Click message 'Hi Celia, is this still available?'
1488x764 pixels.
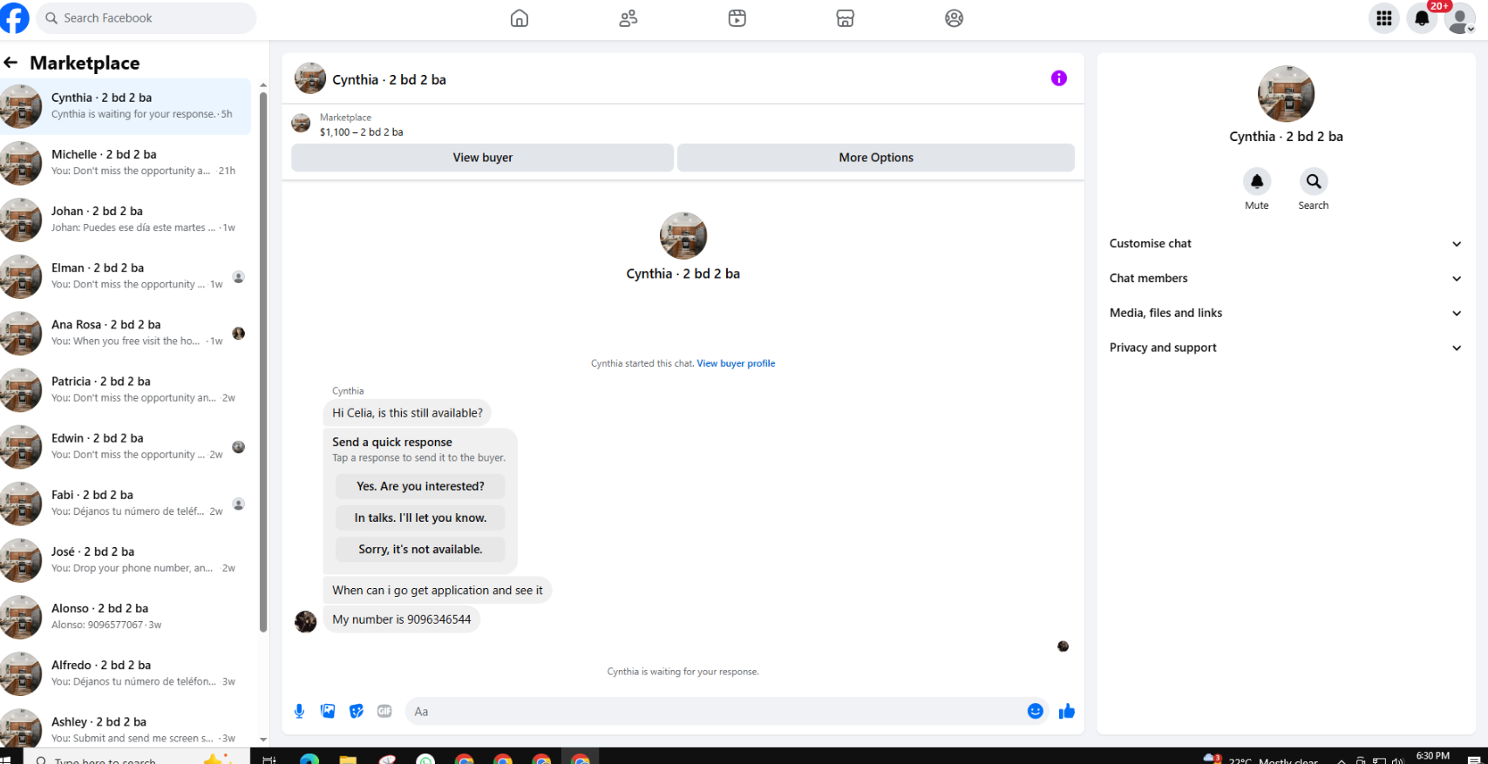407,413
